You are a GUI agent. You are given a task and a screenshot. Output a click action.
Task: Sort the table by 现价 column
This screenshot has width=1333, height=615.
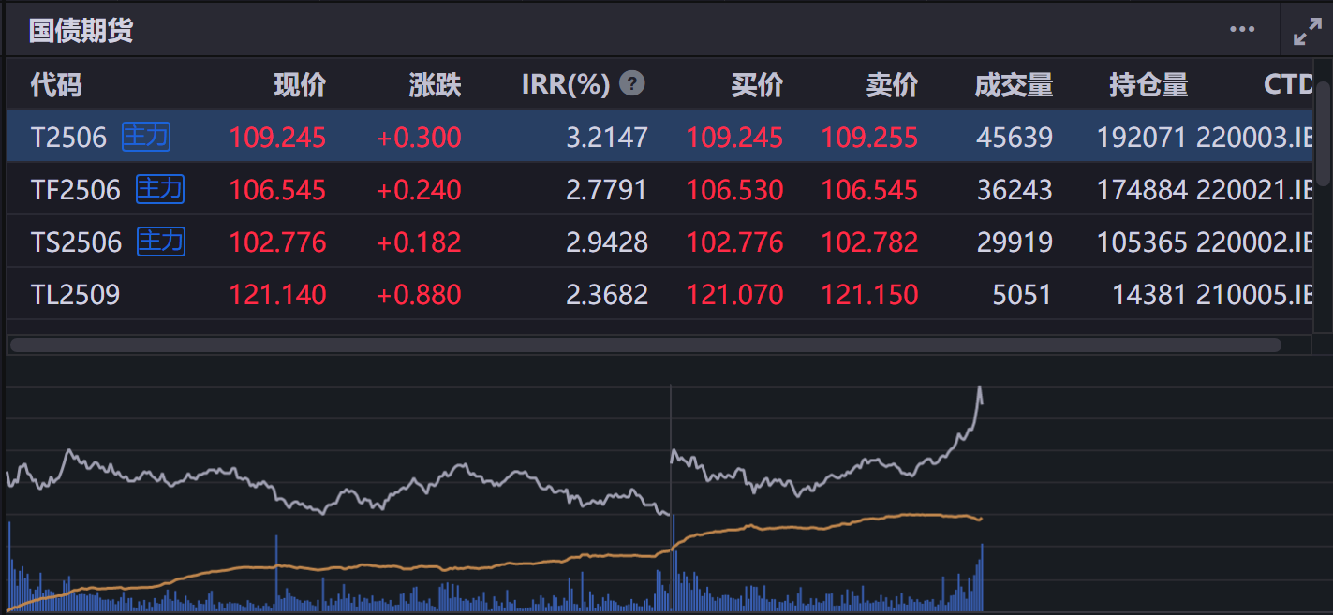click(300, 83)
